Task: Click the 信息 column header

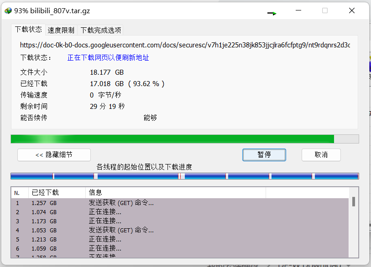Action: click(176, 193)
